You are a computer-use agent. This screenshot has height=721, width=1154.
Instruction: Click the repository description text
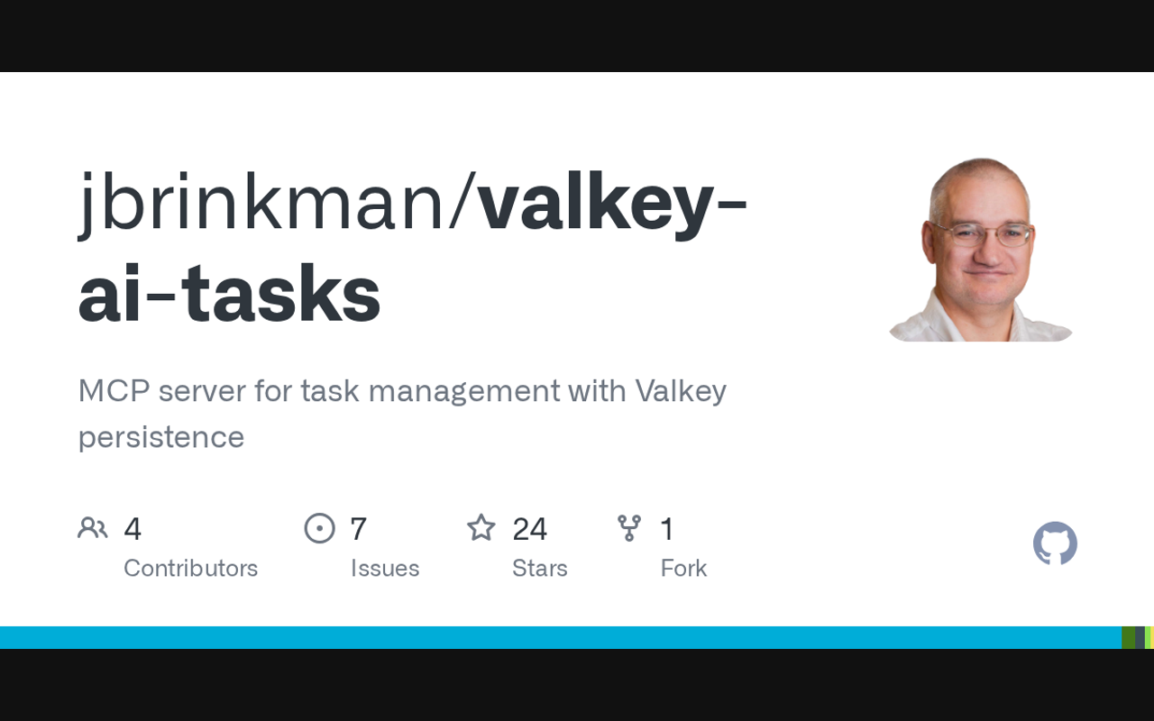click(x=402, y=414)
